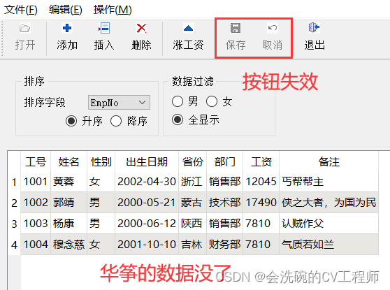Click the birth date 2000-05-21
The image size is (390, 290).
147,203
